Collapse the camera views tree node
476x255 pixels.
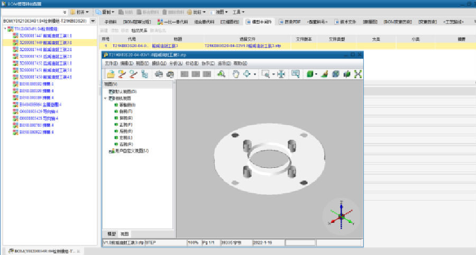(x=105, y=98)
